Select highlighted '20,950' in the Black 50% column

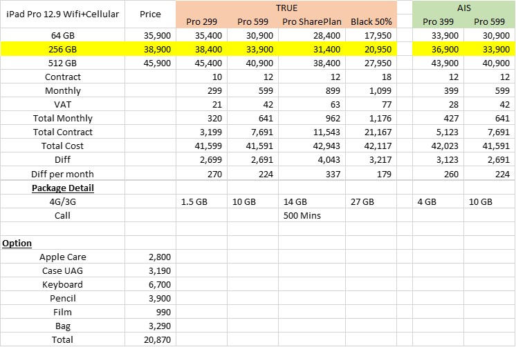(x=371, y=49)
